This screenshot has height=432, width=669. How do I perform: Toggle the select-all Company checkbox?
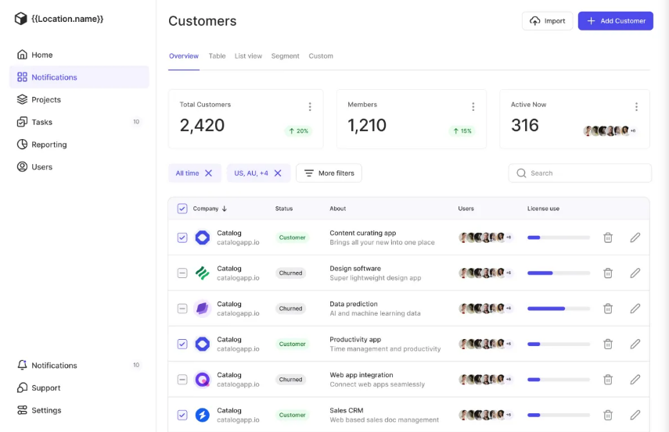point(182,209)
